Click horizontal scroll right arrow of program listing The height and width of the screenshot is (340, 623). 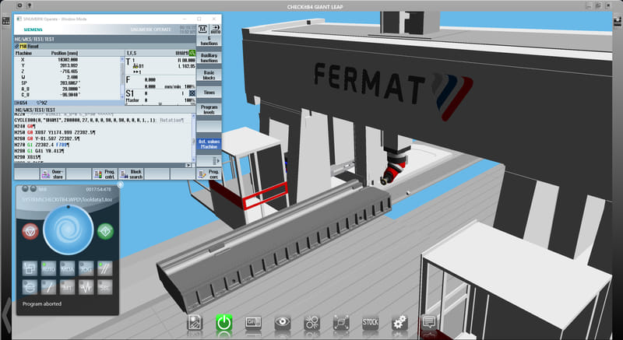tap(188, 165)
